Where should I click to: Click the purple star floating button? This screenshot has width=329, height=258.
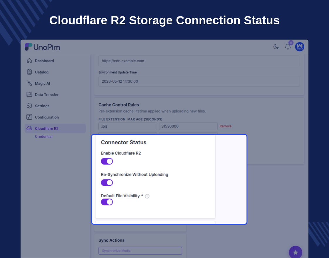coord(296,252)
